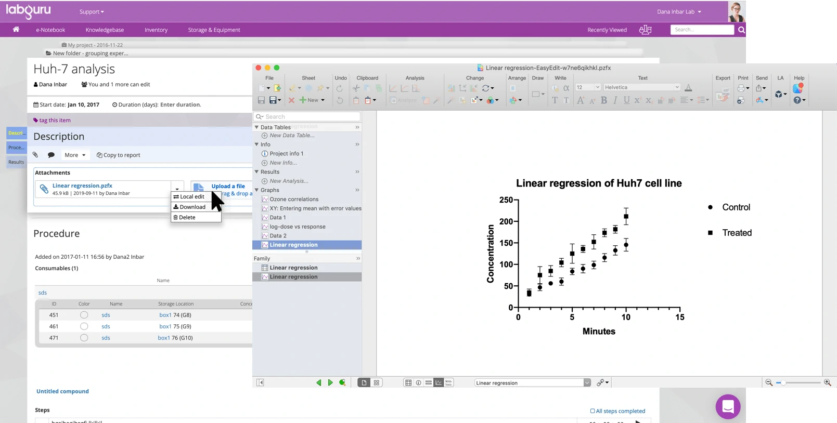This screenshot has height=423, width=837.
Task: Click the zoom in magnifier icon
Action: click(x=827, y=383)
